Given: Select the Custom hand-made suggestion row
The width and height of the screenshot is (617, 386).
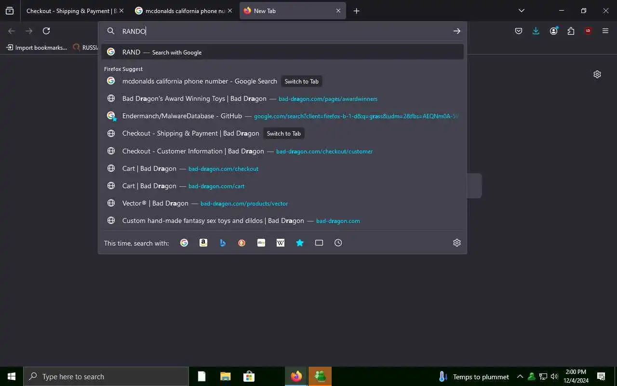Looking at the screenshot, I should tap(282, 221).
